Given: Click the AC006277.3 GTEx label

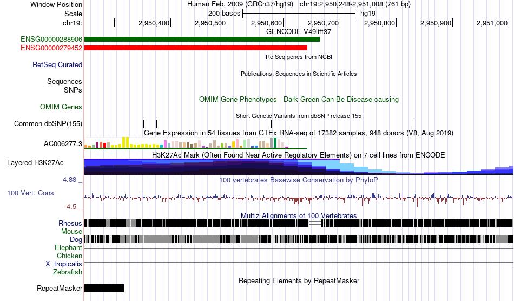Looking at the screenshot, I should pos(63,143).
